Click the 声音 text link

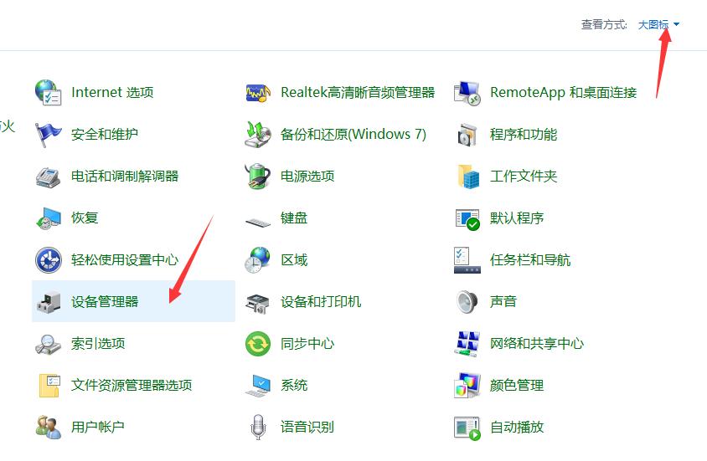[503, 302]
